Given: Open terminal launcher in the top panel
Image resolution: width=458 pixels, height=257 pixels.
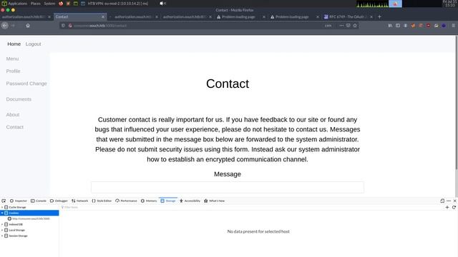Looking at the screenshot, I should (x=76, y=4).
